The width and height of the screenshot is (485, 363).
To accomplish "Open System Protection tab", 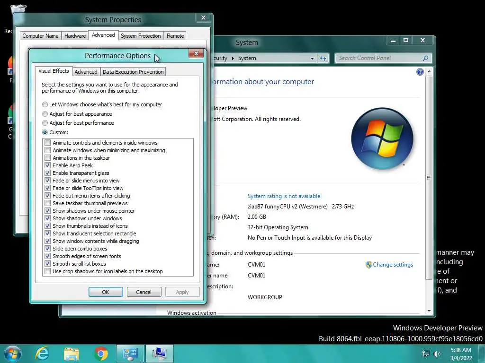I will click(x=141, y=36).
